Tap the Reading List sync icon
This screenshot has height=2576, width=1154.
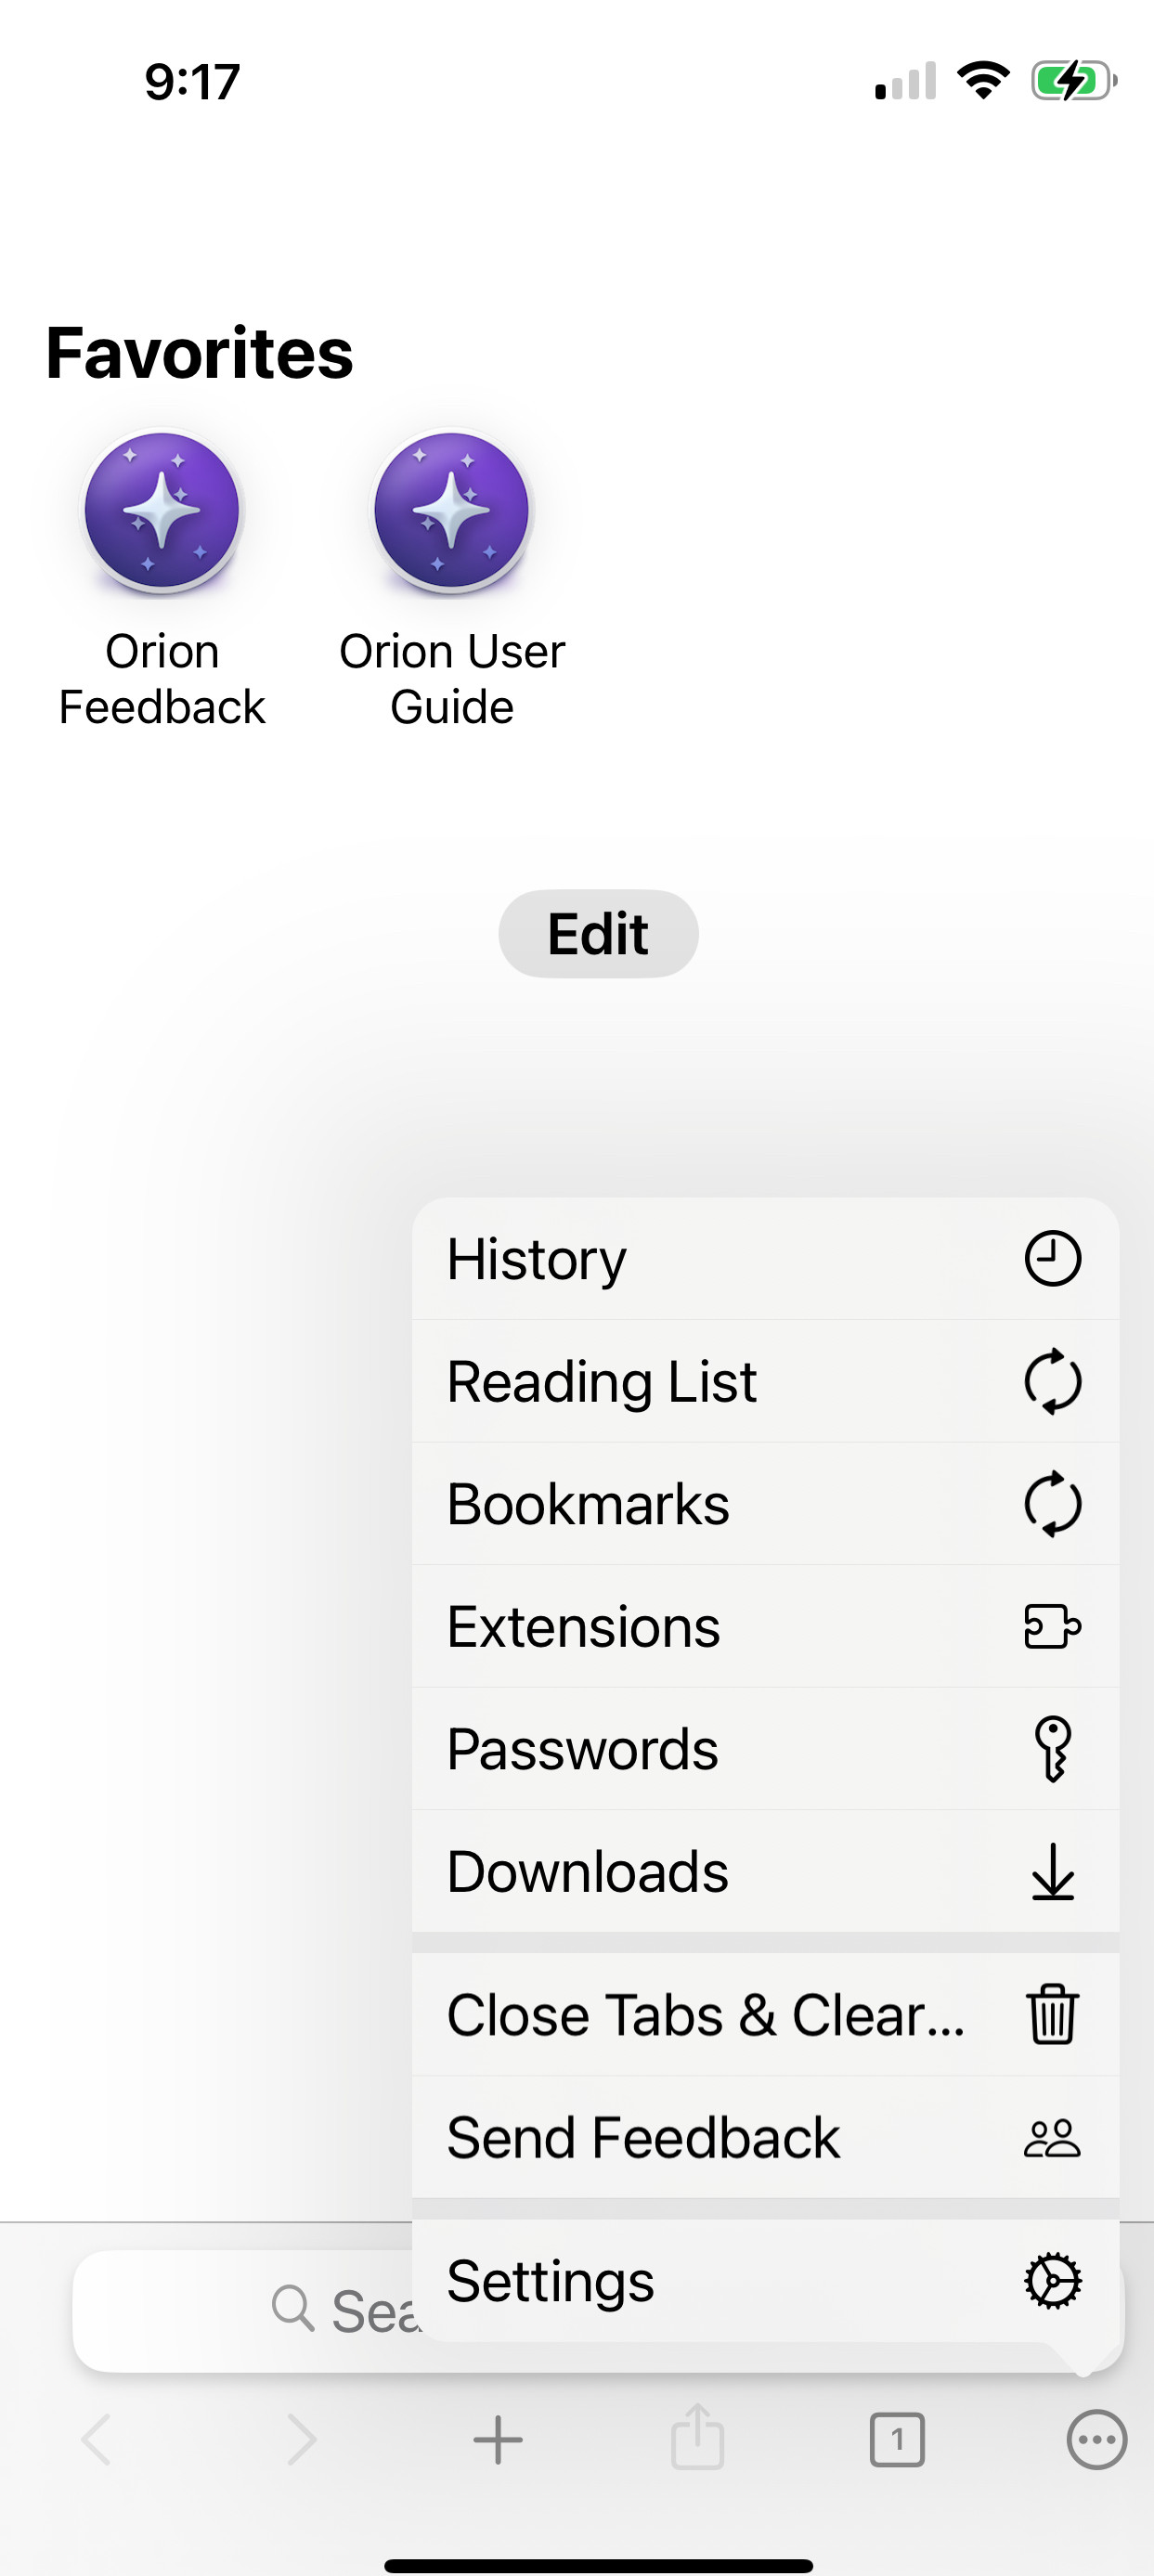coord(1052,1381)
